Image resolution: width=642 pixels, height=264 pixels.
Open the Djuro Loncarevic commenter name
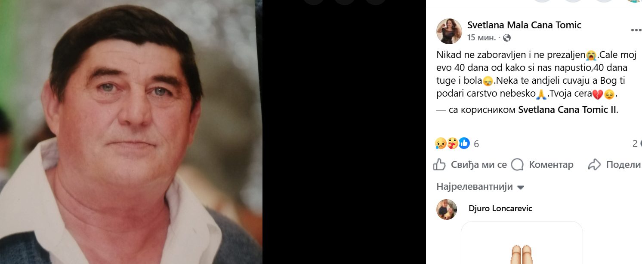coord(500,209)
